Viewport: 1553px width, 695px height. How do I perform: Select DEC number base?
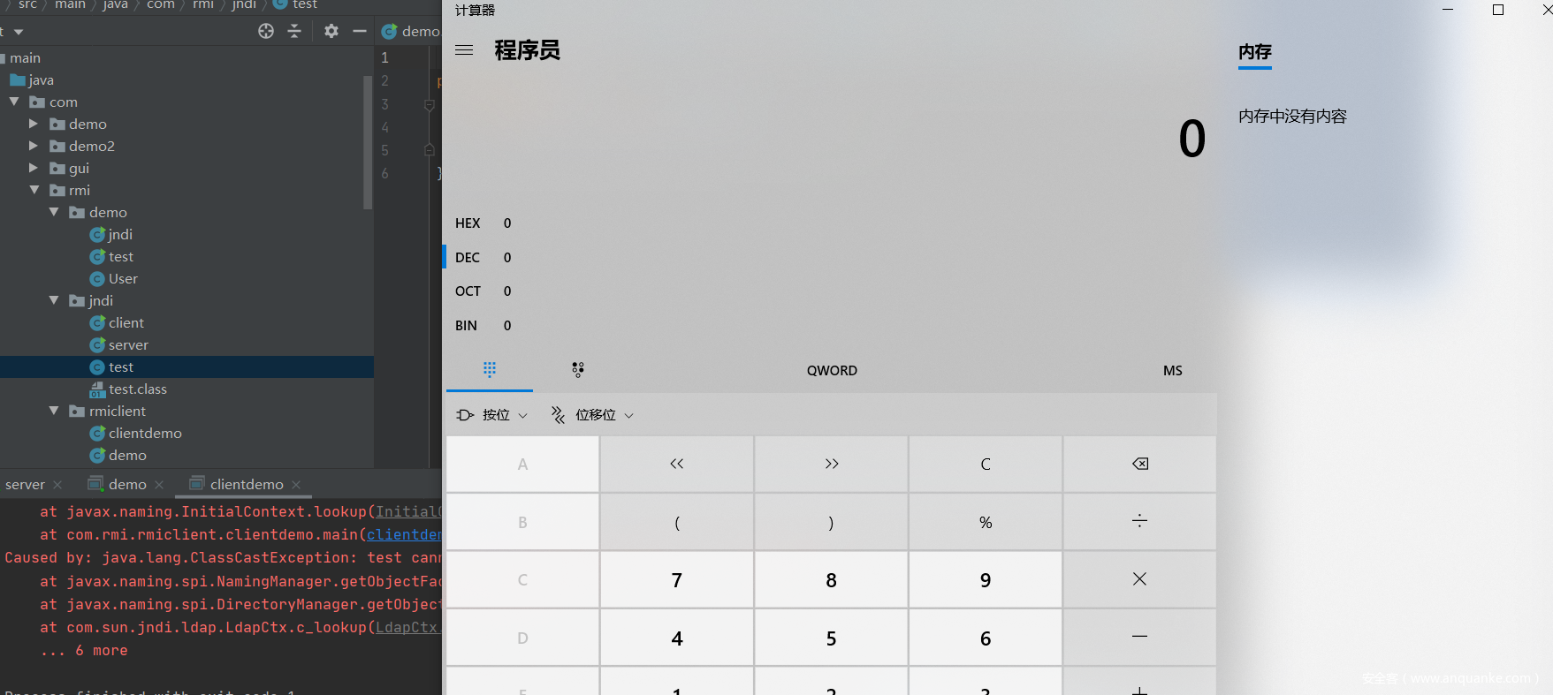click(483, 258)
